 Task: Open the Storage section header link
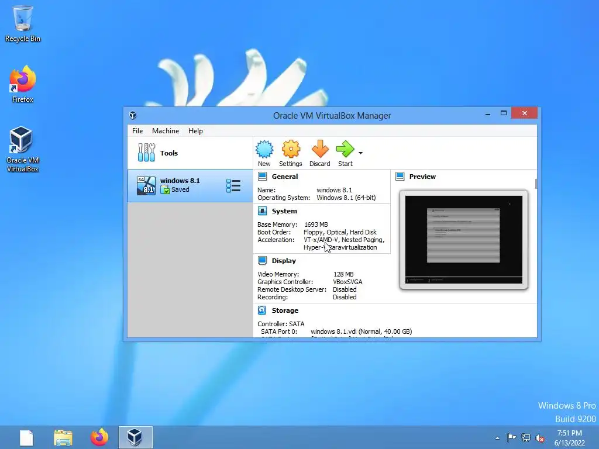[285, 310]
